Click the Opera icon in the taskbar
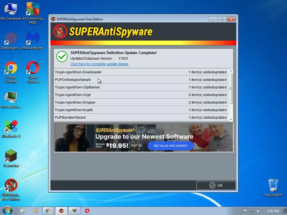287x215 pixels. (87, 211)
